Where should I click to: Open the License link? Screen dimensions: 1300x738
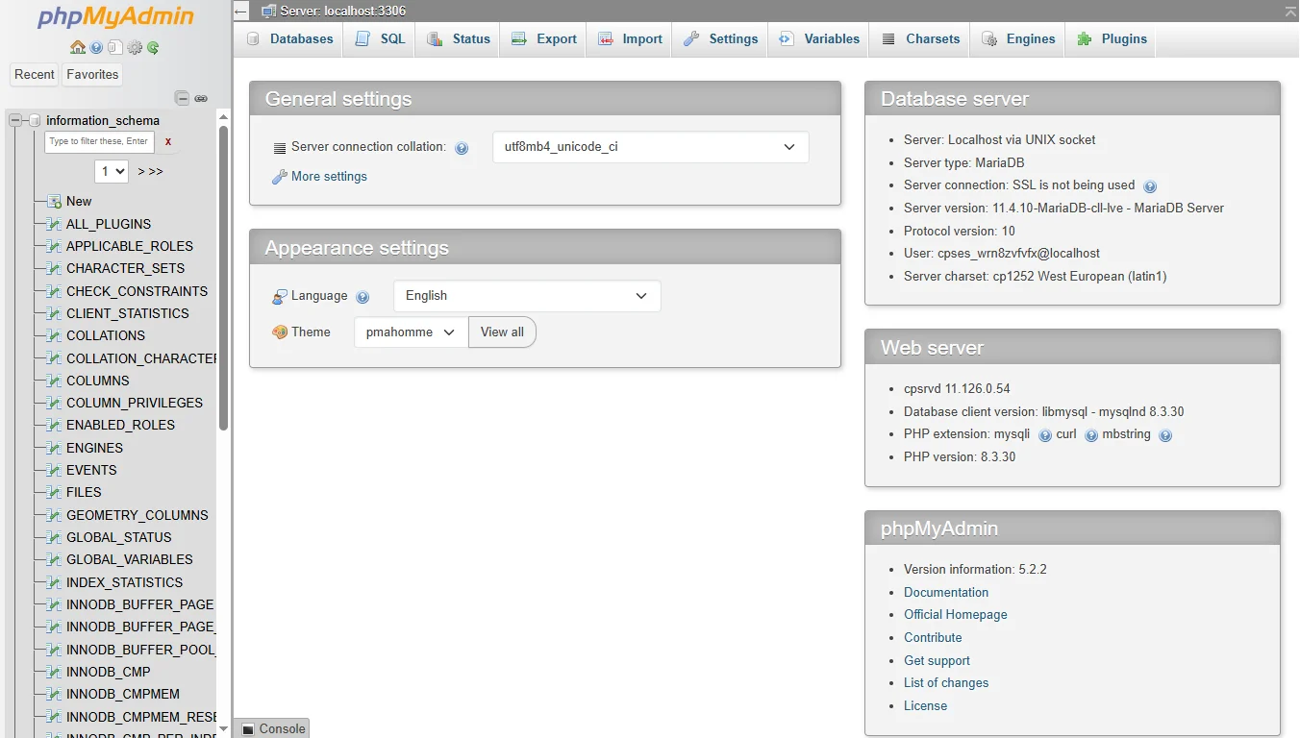click(x=925, y=705)
